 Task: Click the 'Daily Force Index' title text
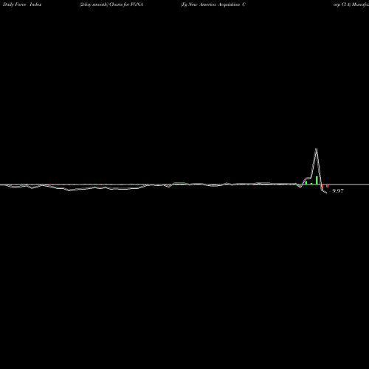22,4
